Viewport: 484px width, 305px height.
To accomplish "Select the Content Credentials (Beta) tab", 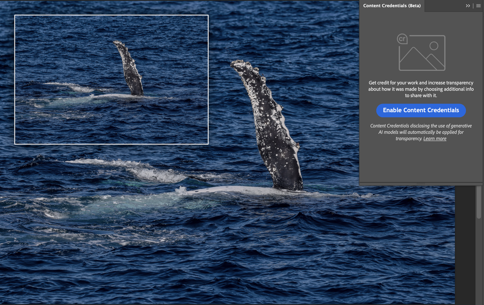I will pyautogui.click(x=392, y=6).
